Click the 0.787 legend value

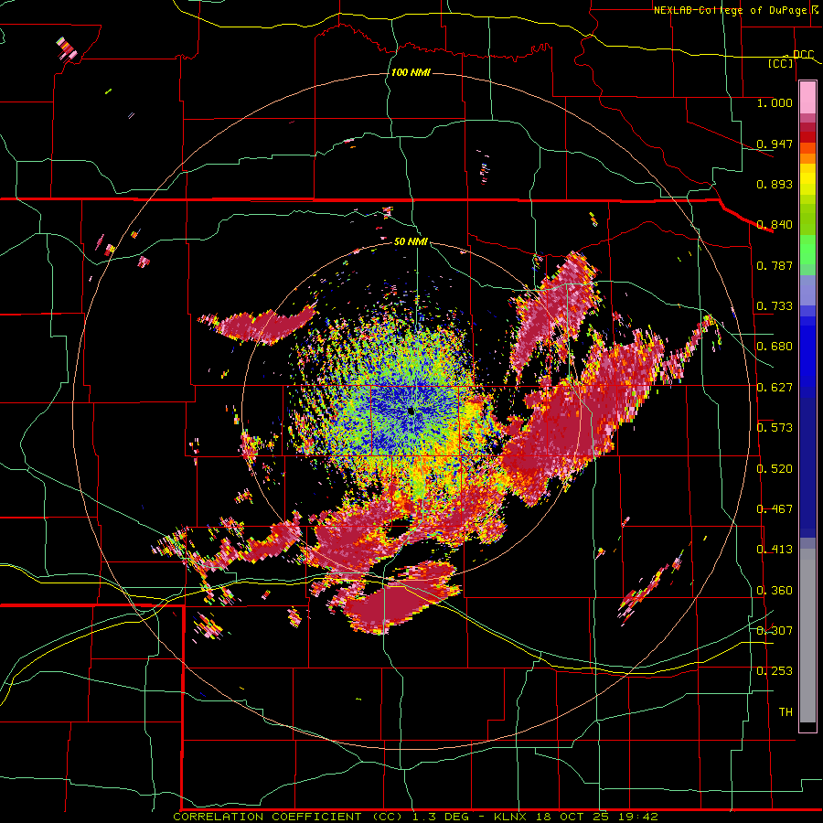(x=775, y=265)
